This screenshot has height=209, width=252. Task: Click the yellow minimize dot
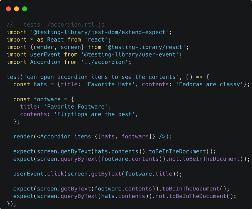16,9
